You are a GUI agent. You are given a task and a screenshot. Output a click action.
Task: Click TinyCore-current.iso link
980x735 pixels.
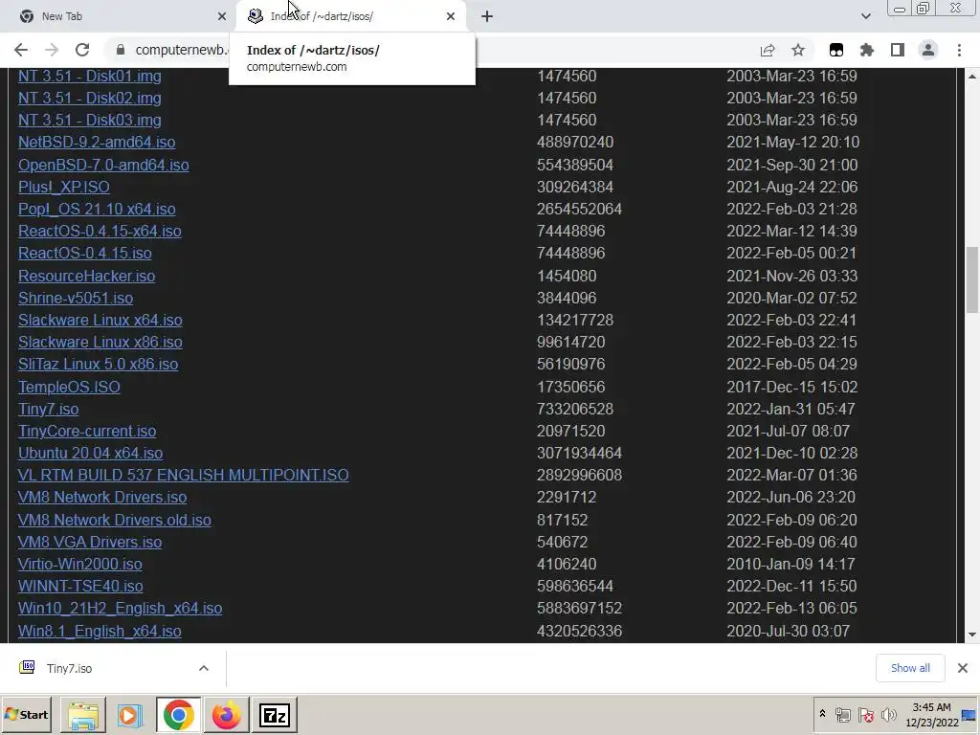pyautogui.click(x=87, y=432)
